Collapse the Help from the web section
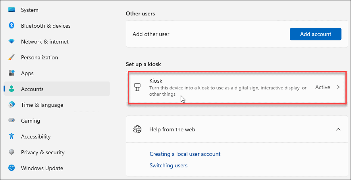 click(x=338, y=129)
